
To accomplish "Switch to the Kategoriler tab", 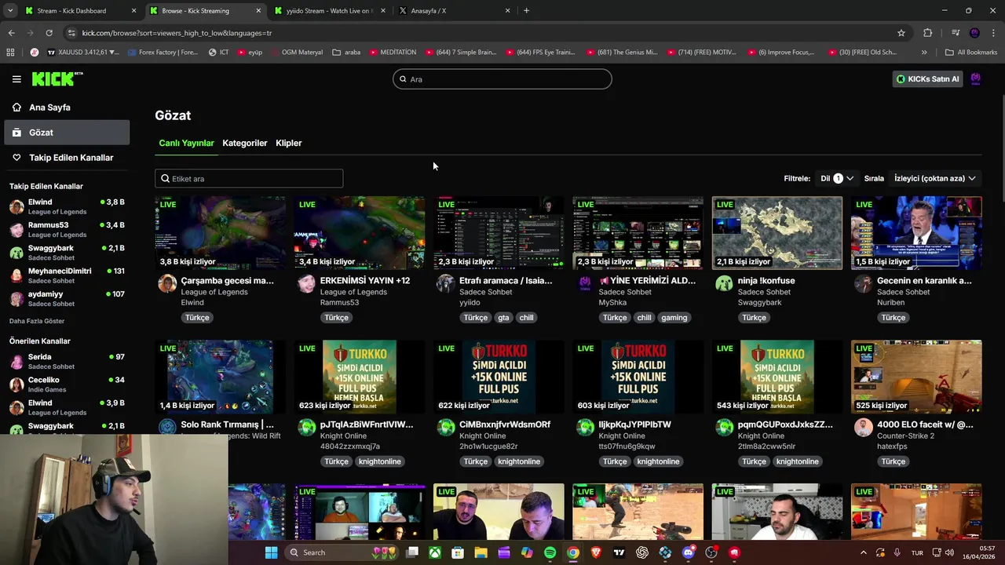I will coord(245,143).
